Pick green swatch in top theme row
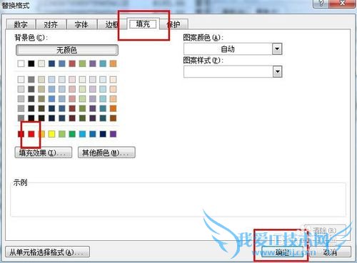The width and height of the screenshot is (357, 263). 82,63
